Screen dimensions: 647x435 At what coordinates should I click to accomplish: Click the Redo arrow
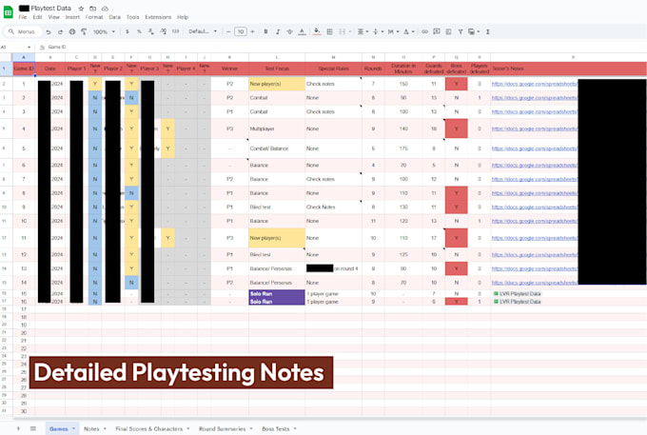60,31
